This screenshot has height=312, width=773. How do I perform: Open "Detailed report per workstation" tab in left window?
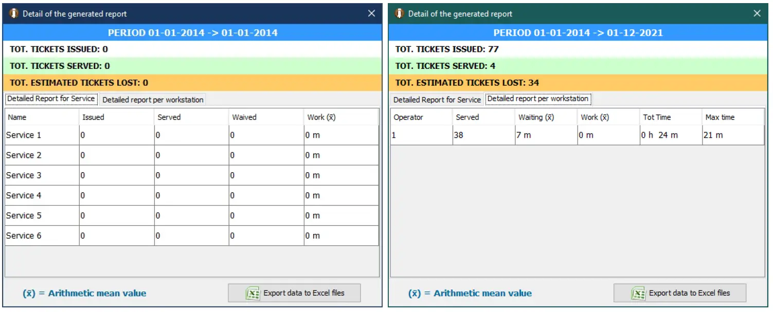click(x=153, y=100)
